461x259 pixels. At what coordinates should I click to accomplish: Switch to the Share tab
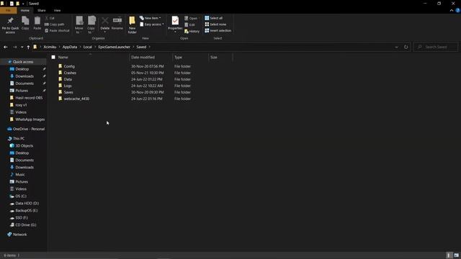click(42, 10)
